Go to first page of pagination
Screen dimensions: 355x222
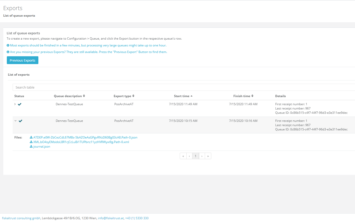[183, 156]
